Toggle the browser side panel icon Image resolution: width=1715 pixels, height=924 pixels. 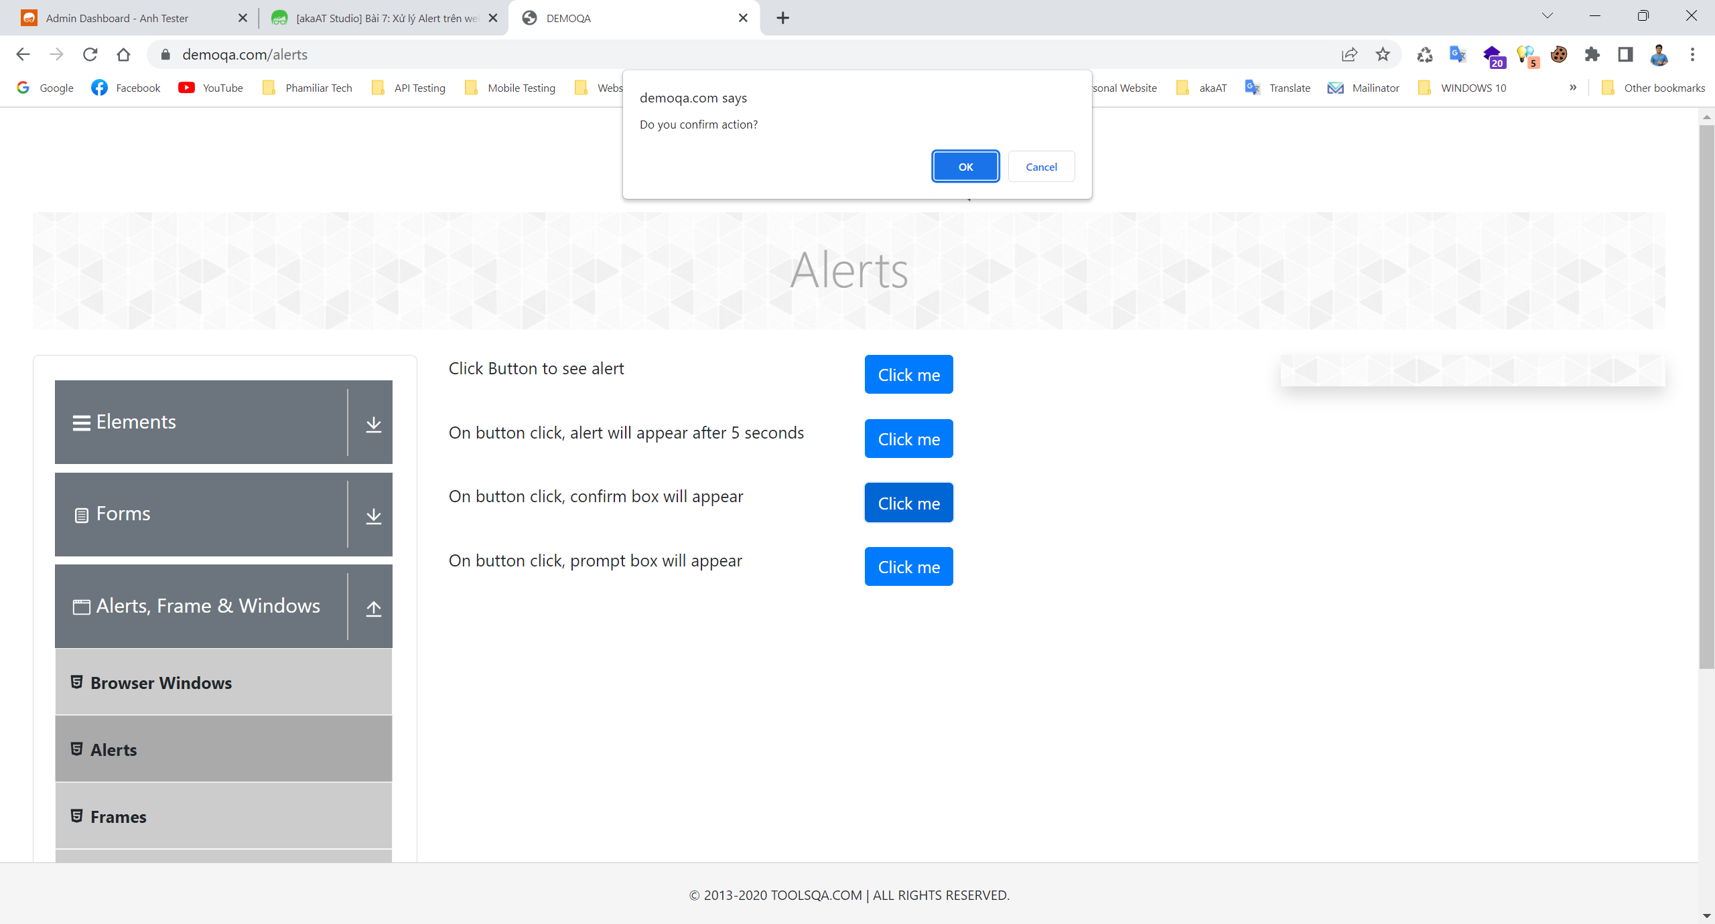coord(1625,55)
